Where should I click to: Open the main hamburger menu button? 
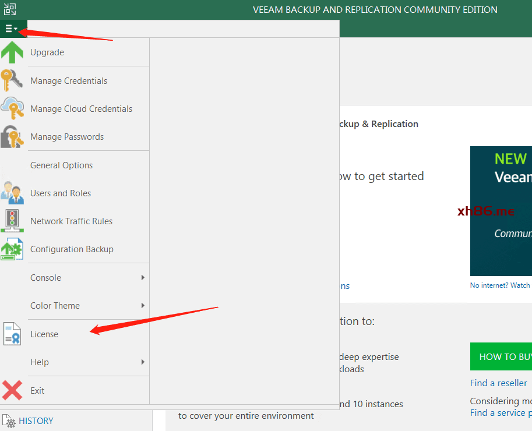tap(12, 29)
